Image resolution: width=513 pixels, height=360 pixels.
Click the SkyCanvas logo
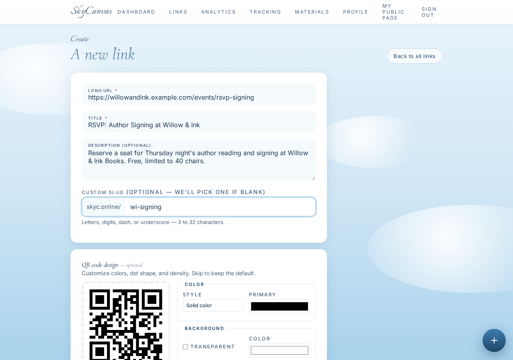pyautogui.click(x=91, y=11)
